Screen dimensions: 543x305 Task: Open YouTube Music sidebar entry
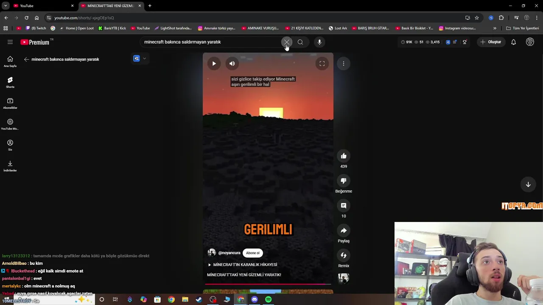point(10,124)
